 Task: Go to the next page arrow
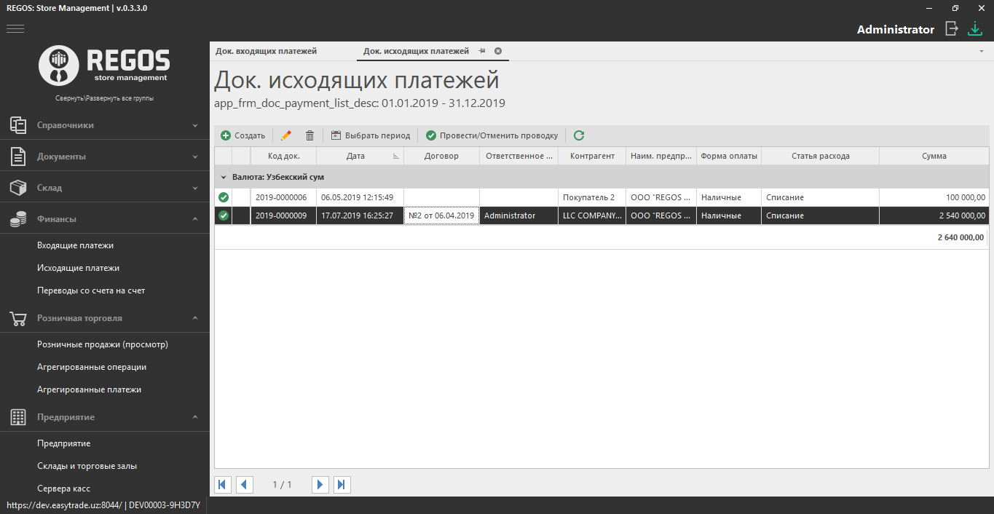[320, 484]
